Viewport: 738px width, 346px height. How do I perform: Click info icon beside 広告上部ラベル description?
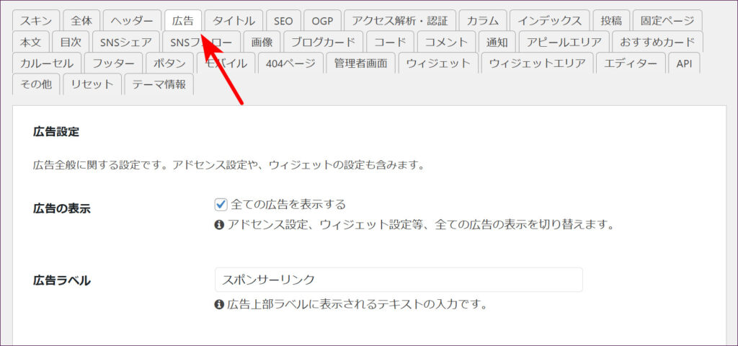point(219,304)
